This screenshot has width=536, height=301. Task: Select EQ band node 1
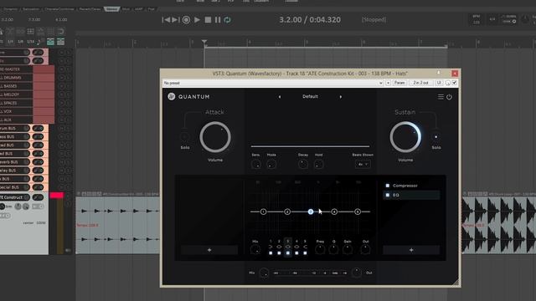tap(263, 212)
